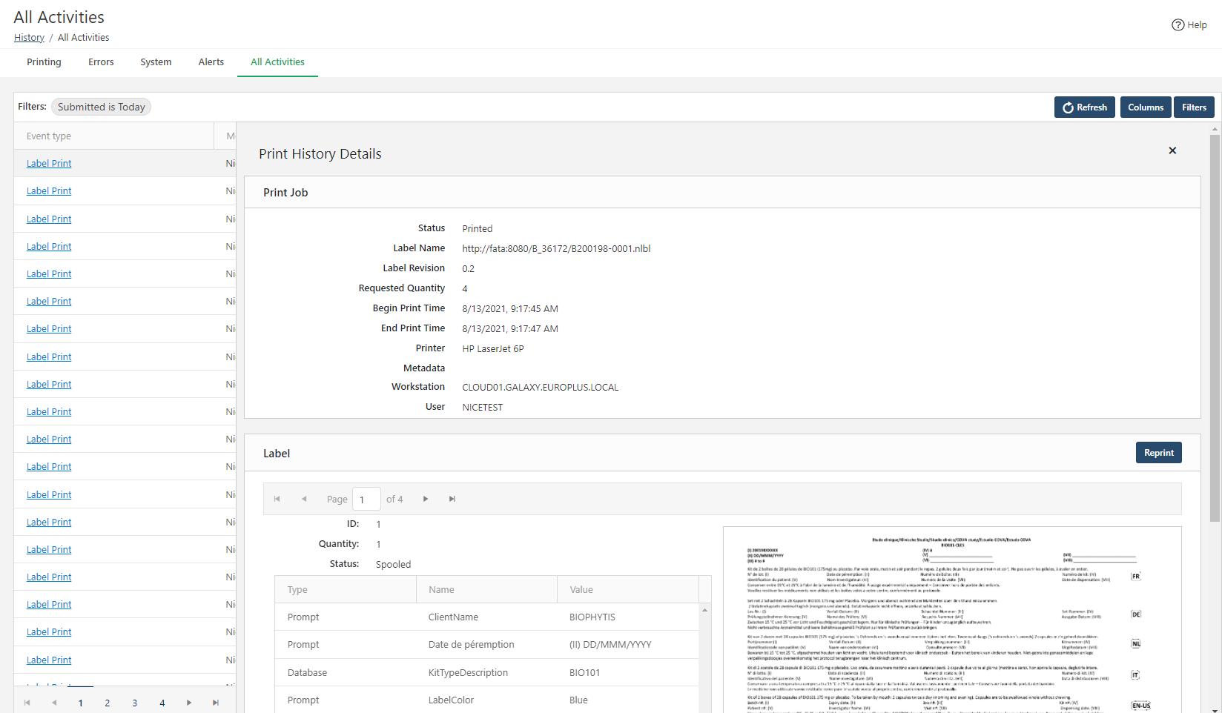Follow the History breadcrumb link
This screenshot has height=713, width=1222.
coord(29,38)
